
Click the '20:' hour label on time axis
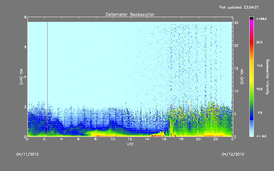(x=199, y=139)
